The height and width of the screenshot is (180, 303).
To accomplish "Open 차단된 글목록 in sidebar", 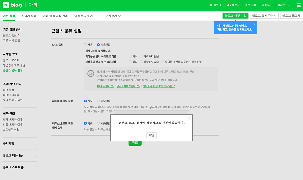I will pyautogui.click(x=11, y=95).
